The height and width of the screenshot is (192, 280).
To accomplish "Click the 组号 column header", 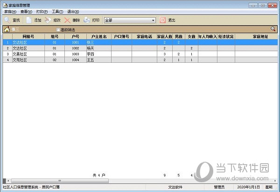I will (x=55, y=36).
